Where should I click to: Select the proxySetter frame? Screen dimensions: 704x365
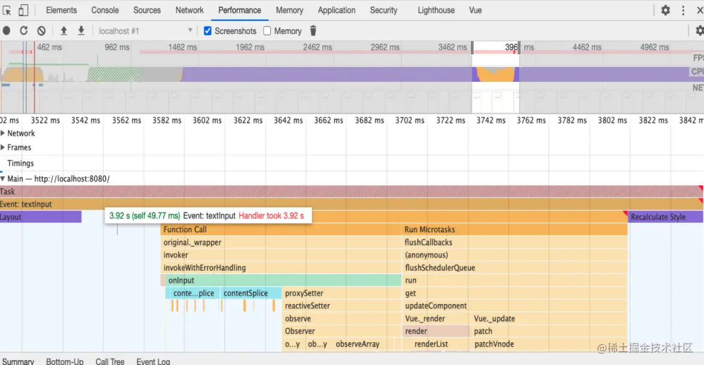342,293
